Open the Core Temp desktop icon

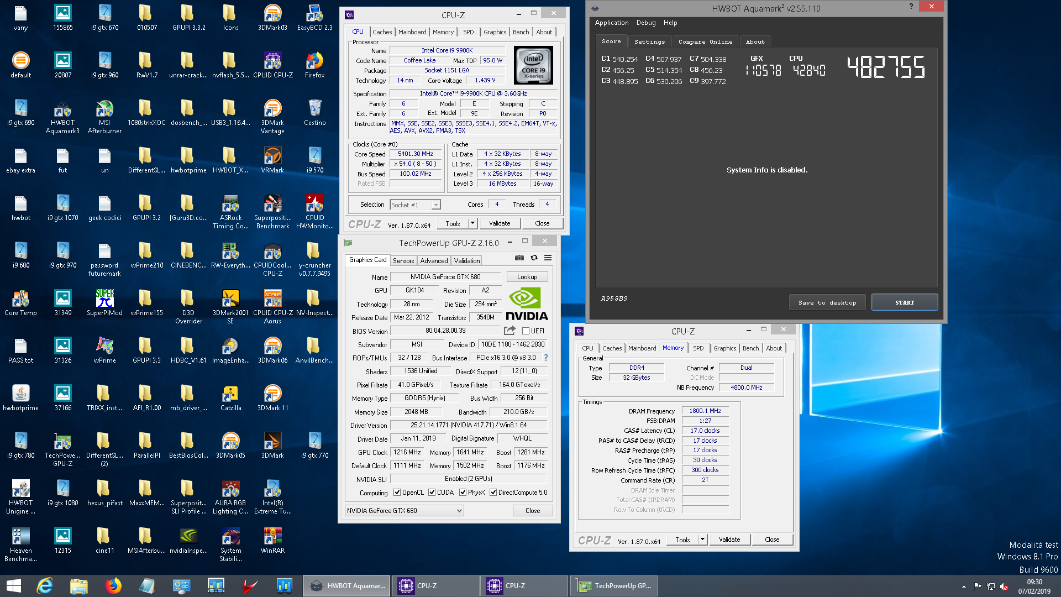[20, 303]
